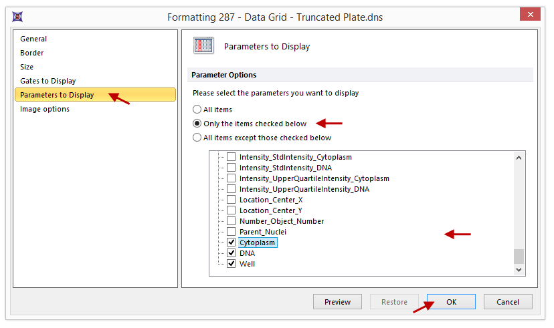554x328 pixels.
Task: Click the Cancel button
Action: pyautogui.click(x=508, y=302)
